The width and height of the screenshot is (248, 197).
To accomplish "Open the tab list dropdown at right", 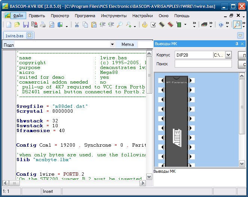I will [x=240, y=35].
